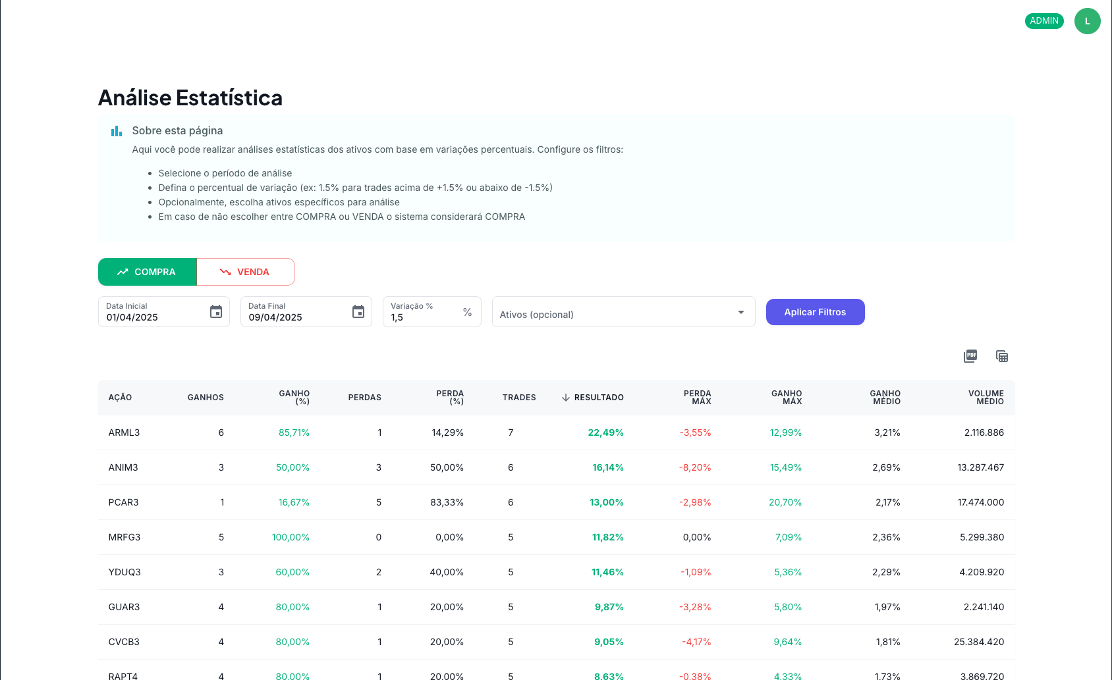Toggle COMPRA mode on
The height and width of the screenshot is (680, 1112).
tap(147, 271)
